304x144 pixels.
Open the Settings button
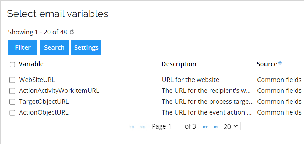click(86, 48)
